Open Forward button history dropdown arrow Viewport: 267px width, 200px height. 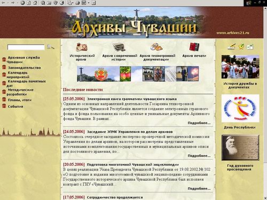[x=18, y=3]
